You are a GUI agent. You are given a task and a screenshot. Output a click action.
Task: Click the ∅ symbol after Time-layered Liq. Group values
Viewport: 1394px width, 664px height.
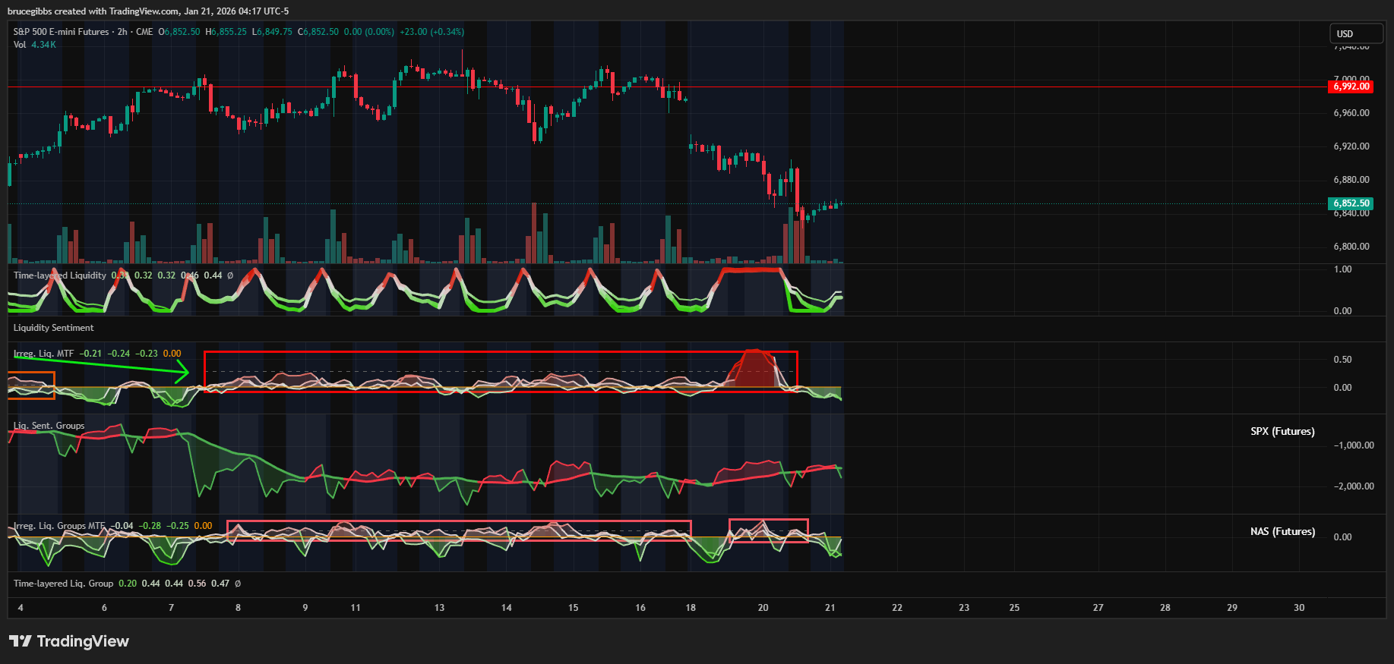[x=238, y=584]
